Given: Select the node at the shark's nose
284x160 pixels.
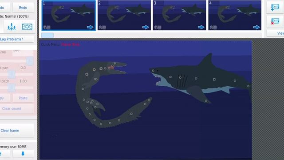Looking at the screenshot, I should pyautogui.click(x=153, y=70).
